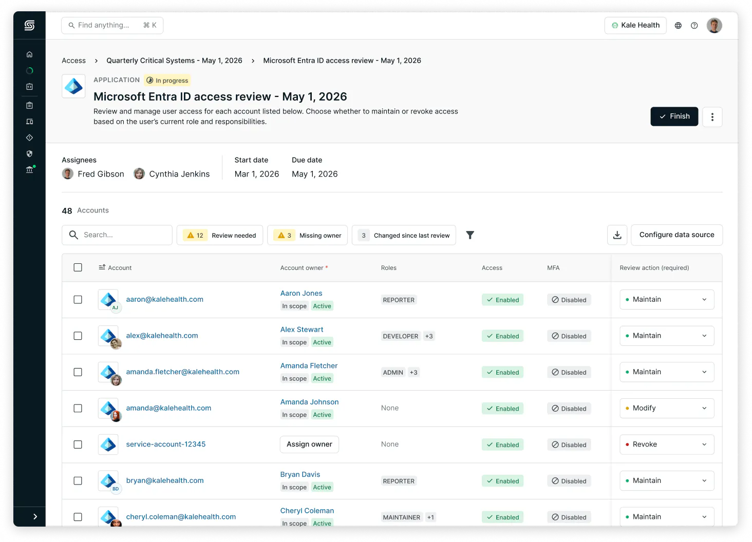
Task: Check the aaron@kalehealth.com row checkbox
Action: [x=78, y=300]
